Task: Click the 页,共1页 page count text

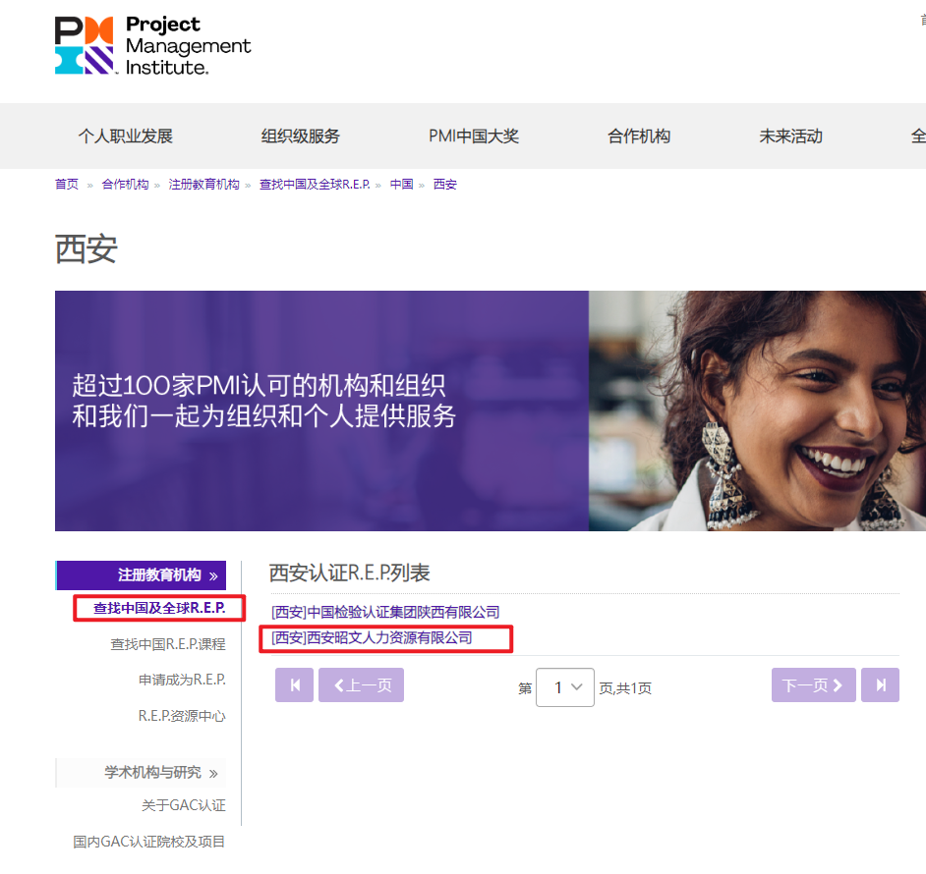Action: [625, 688]
